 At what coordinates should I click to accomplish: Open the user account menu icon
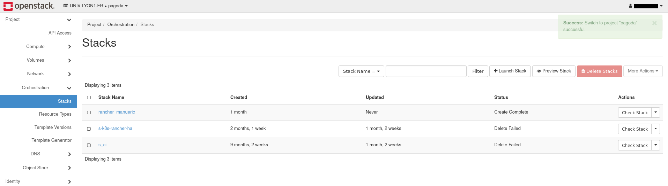pos(630,6)
